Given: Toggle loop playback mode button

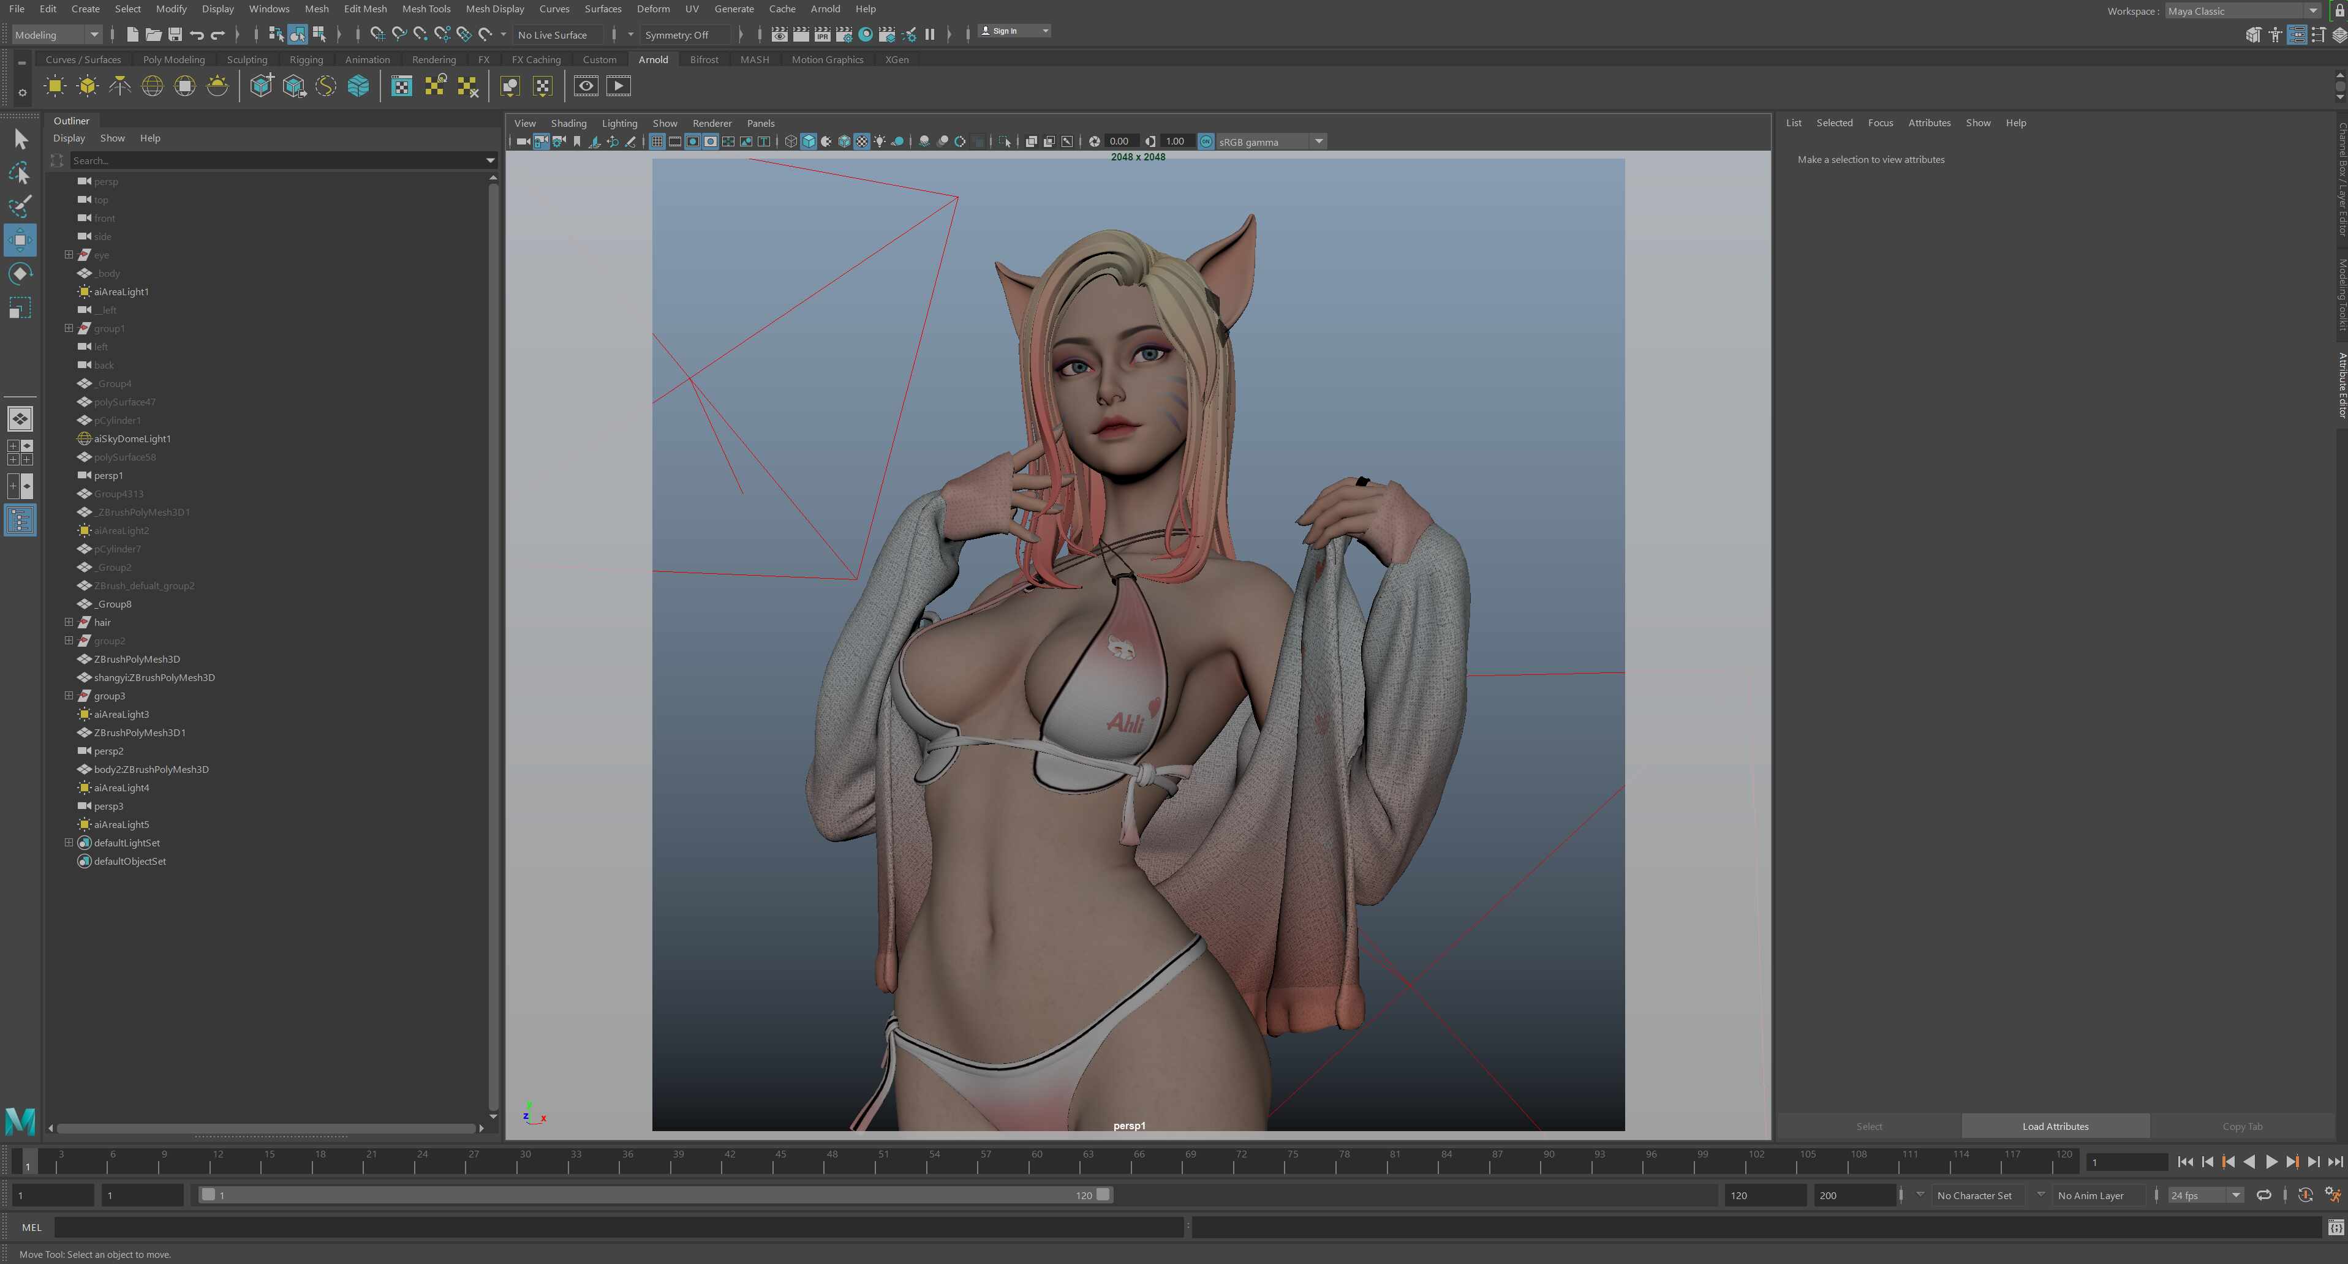Looking at the screenshot, I should [x=2263, y=1195].
